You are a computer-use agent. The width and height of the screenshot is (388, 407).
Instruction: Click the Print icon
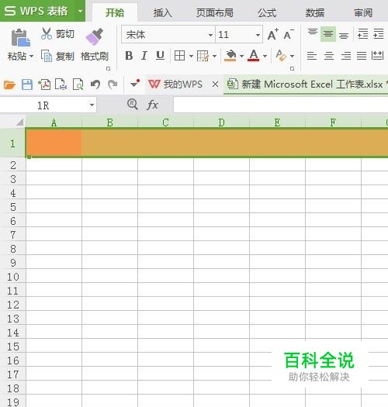(x=61, y=85)
